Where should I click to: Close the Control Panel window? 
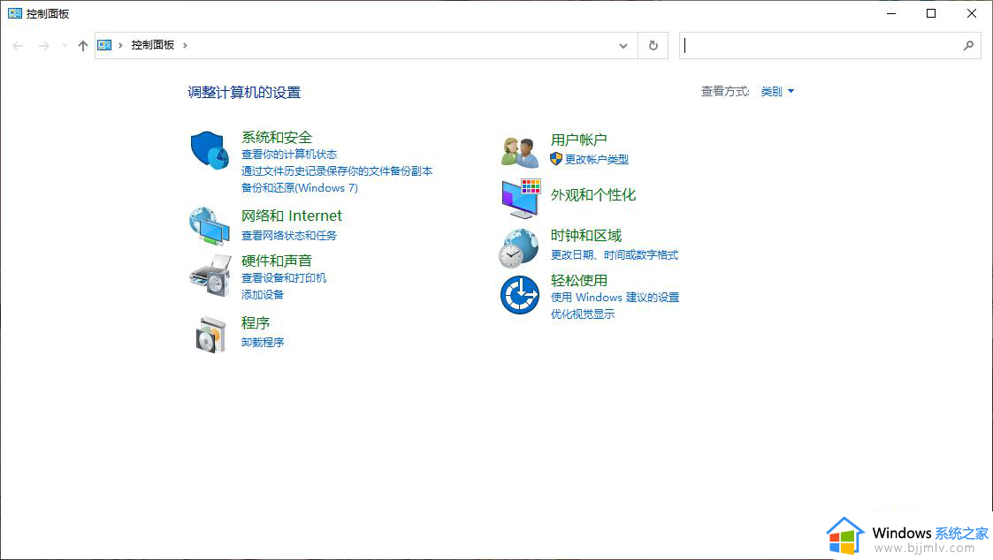pos(972,13)
